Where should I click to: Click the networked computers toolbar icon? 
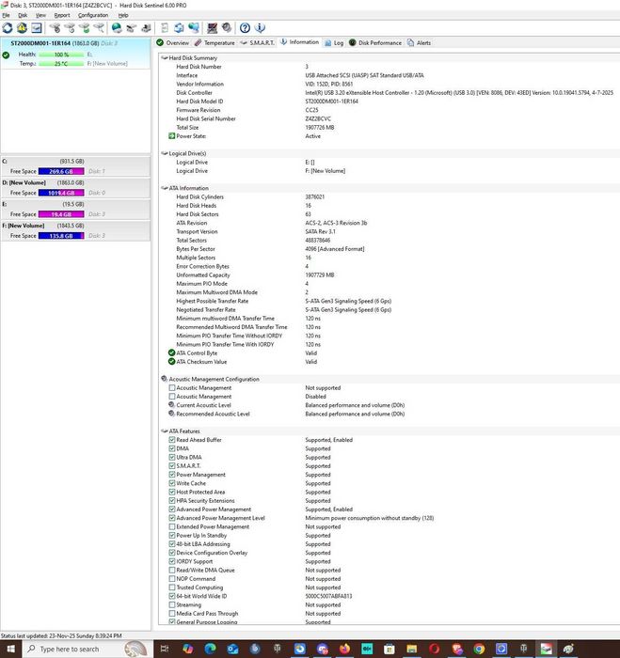click(x=193, y=28)
